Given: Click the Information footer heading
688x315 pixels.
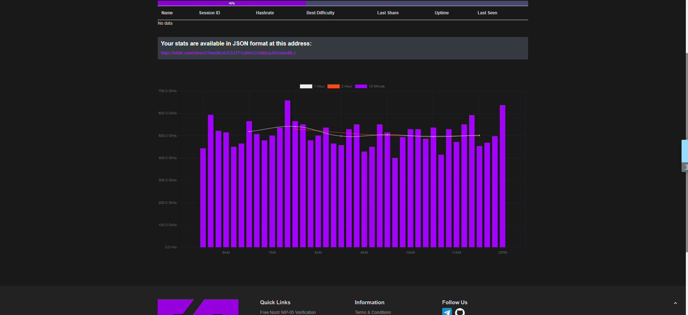Looking at the screenshot, I should (x=369, y=302).
